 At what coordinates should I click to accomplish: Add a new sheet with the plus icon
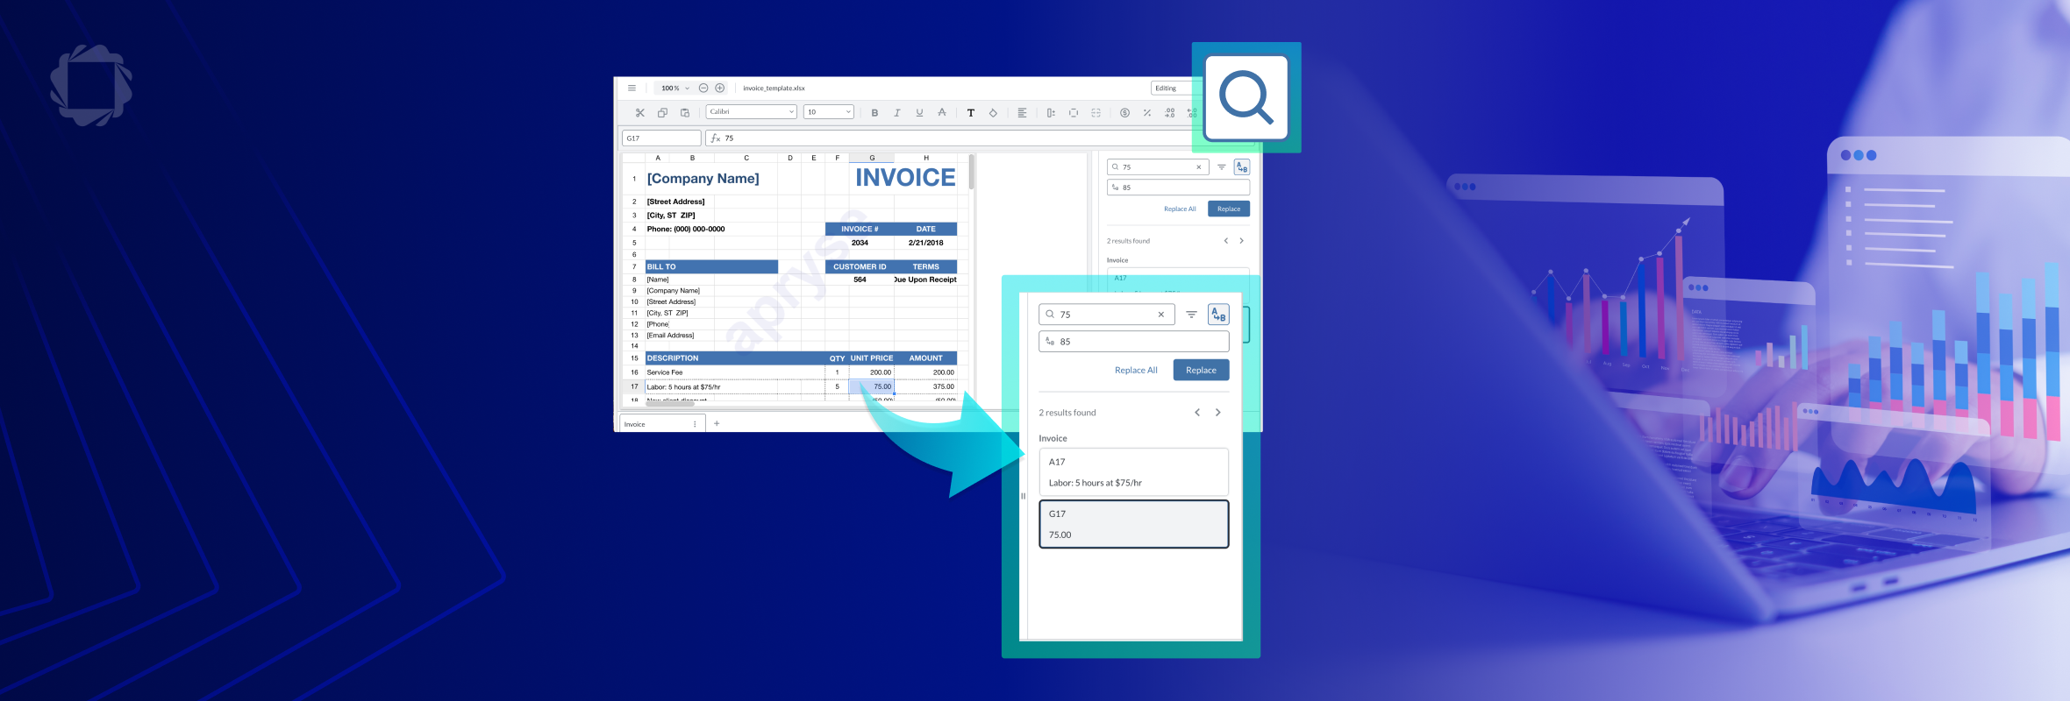pyautogui.click(x=717, y=423)
